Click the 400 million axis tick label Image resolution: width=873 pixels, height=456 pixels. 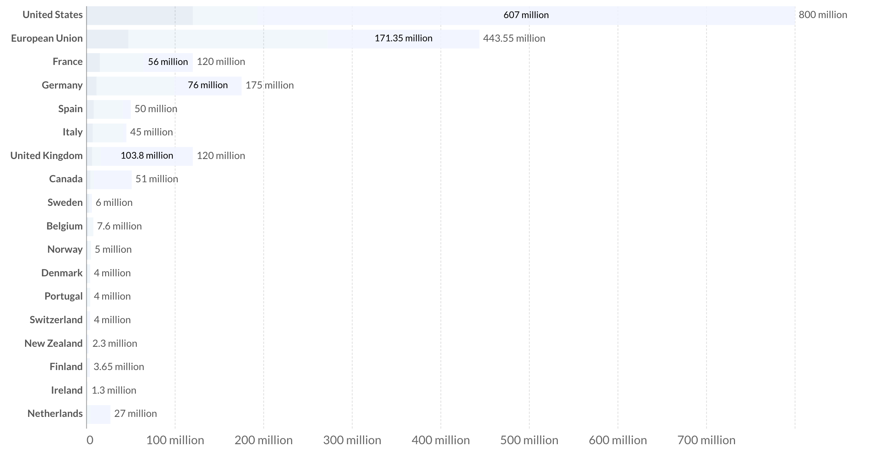441,440
